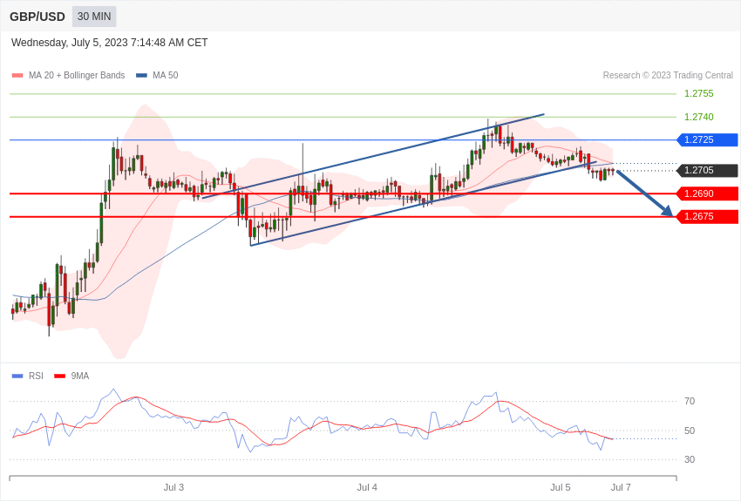Click the RSI 50 level label

tap(690, 431)
